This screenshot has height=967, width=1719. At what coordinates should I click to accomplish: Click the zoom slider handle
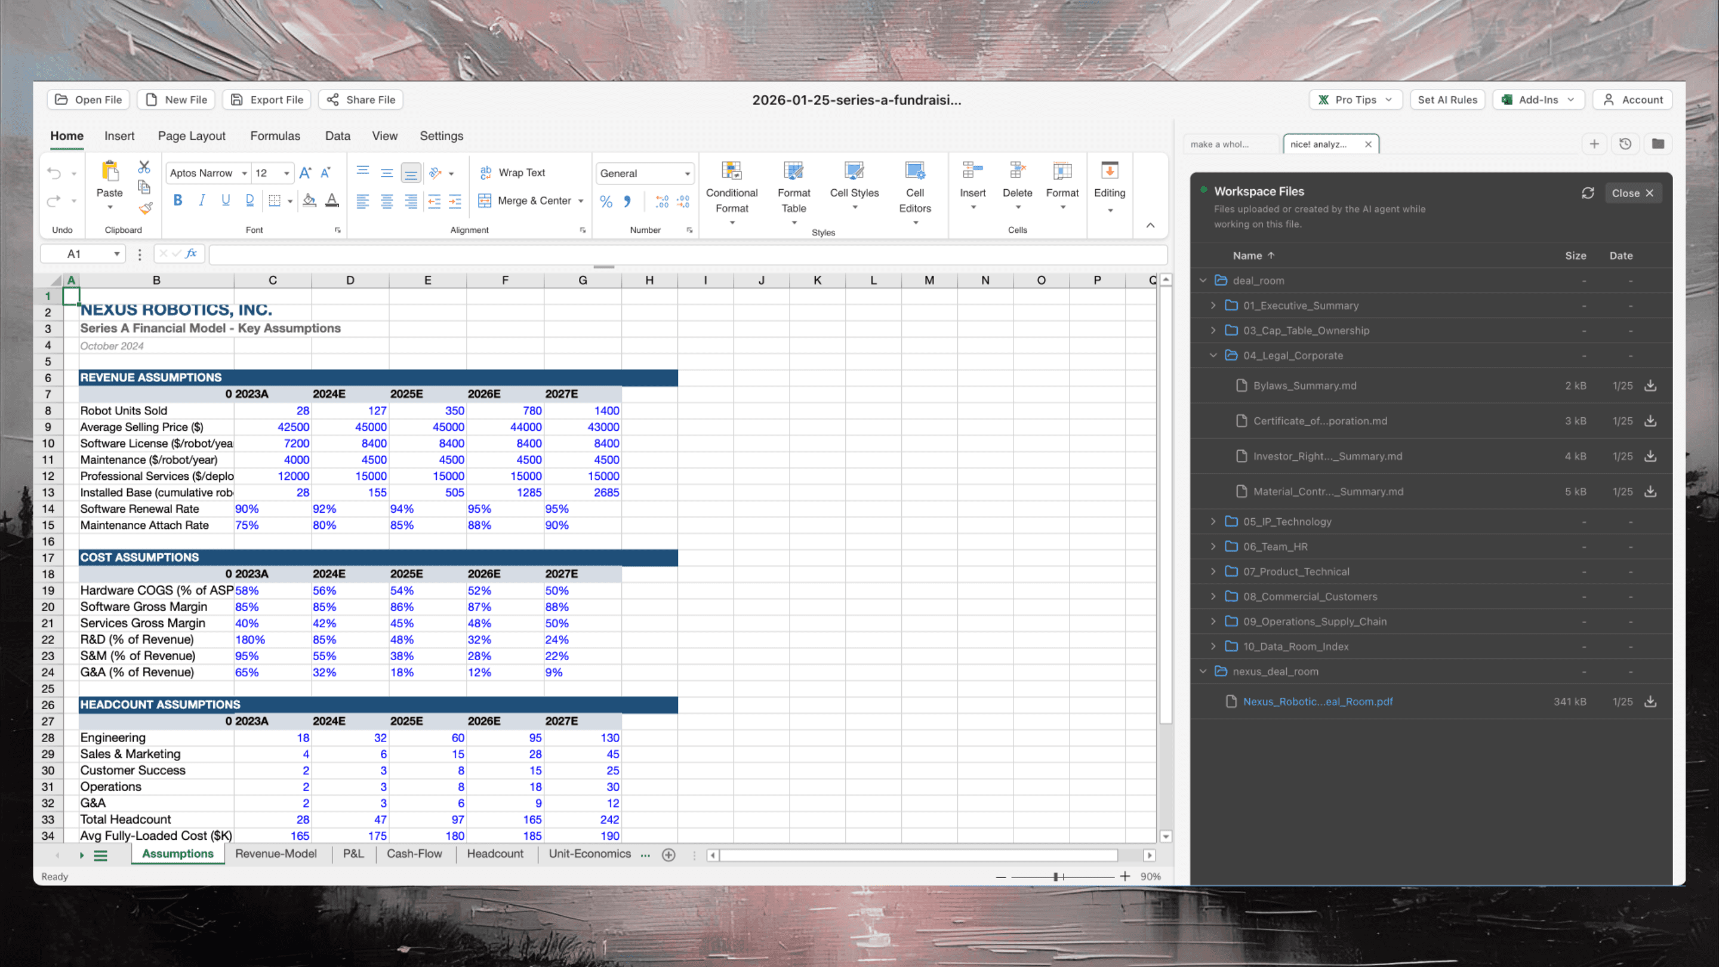pyautogui.click(x=1056, y=876)
